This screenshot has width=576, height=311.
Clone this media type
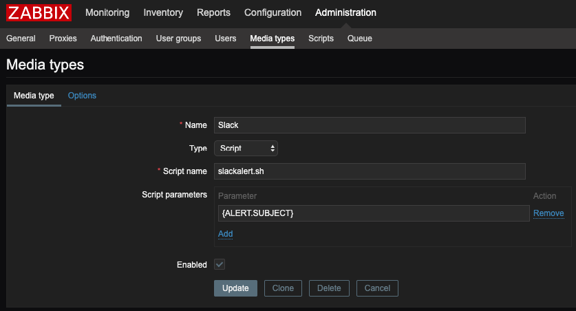click(x=283, y=288)
